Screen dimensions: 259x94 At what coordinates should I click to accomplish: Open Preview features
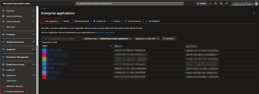pyautogui.click(x=133, y=21)
